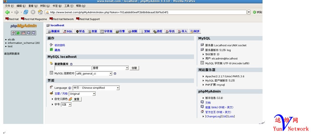Click the browser home icon
This screenshot has width=311, height=134.
click(40, 12)
